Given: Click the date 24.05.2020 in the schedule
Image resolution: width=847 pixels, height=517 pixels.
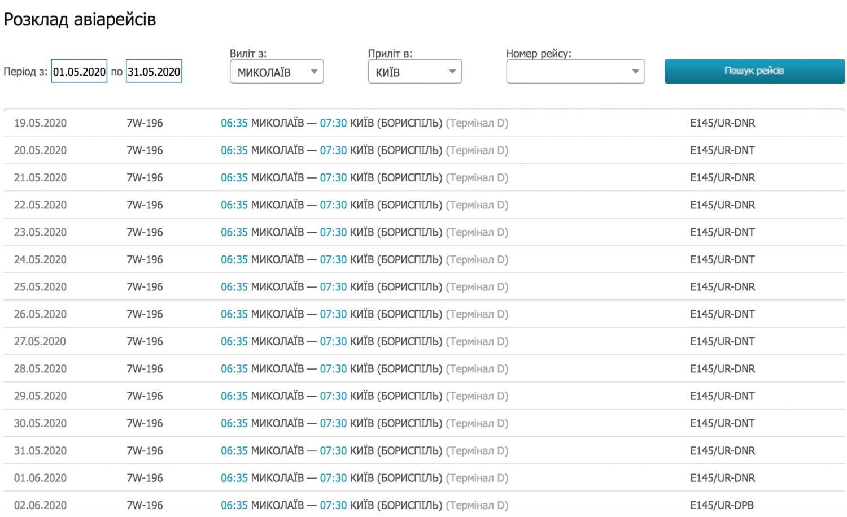Looking at the screenshot, I should [x=40, y=260].
